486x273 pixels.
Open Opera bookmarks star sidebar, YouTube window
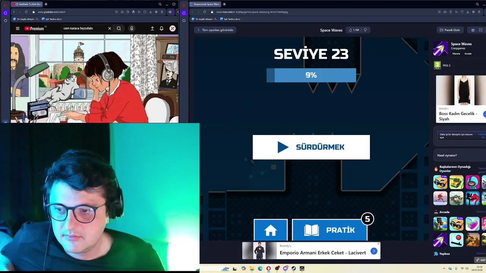click(5, 20)
